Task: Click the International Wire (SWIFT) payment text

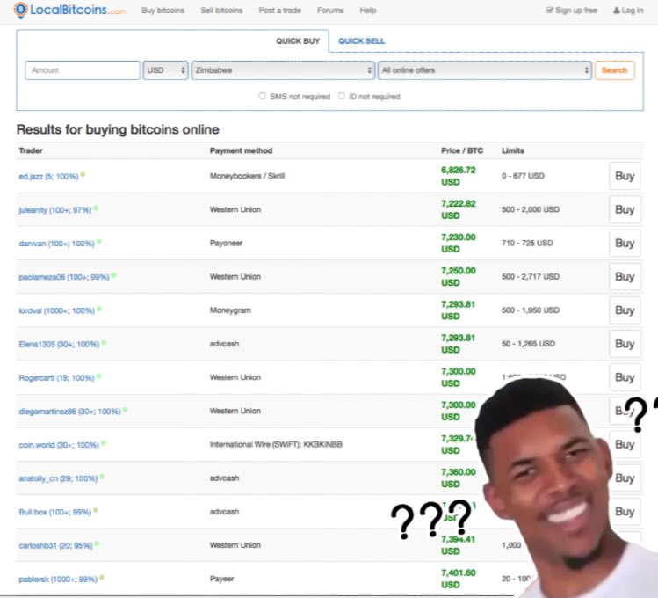Action: (276, 444)
